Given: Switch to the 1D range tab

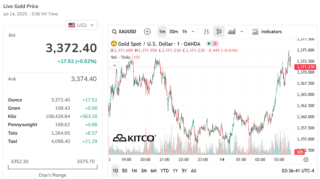Looking at the screenshot, I should [x=115, y=171].
